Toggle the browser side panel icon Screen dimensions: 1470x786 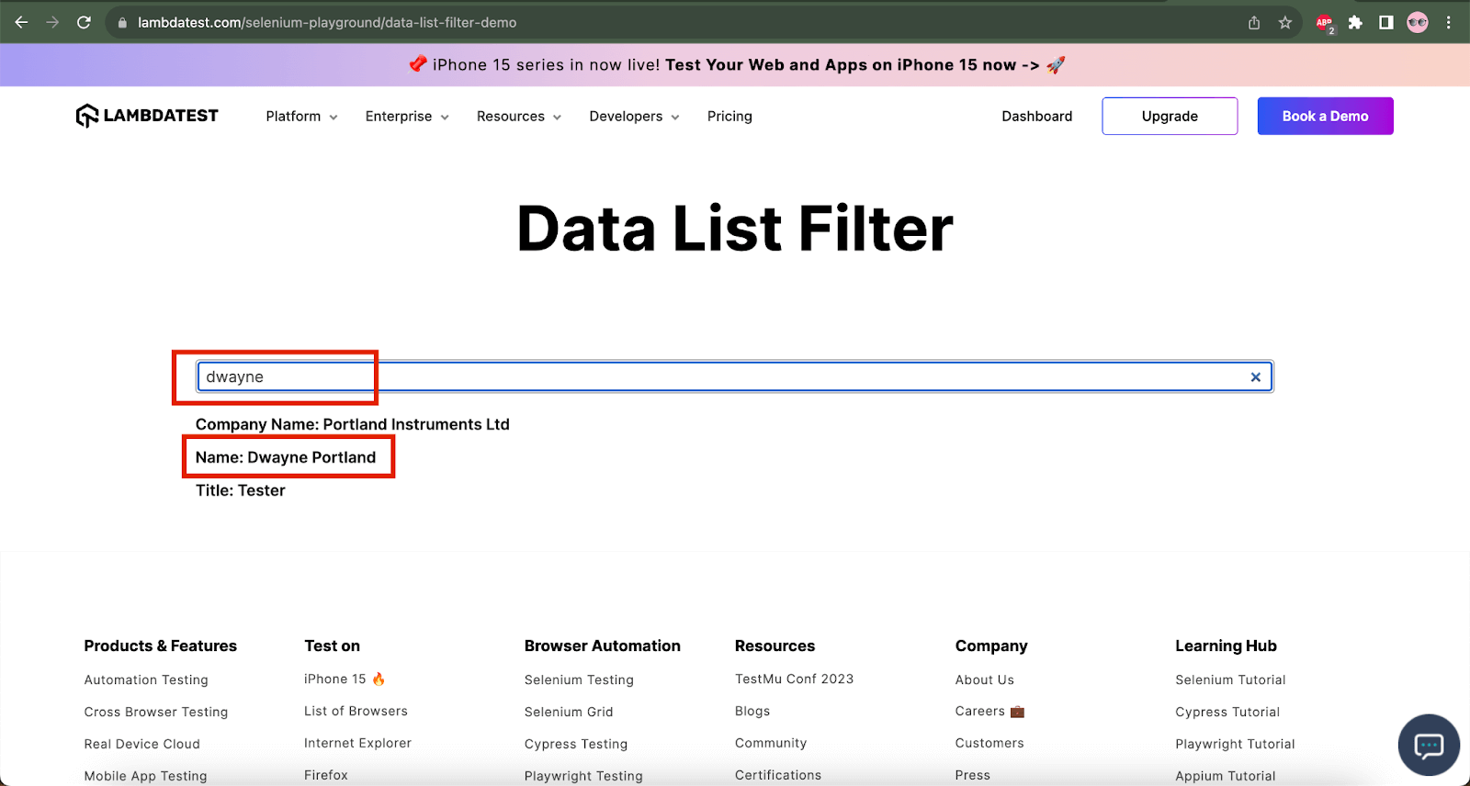tap(1386, 23)
